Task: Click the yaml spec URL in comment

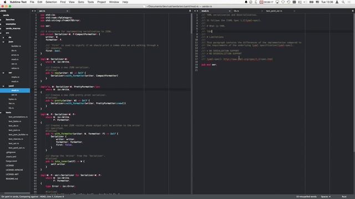Action: click(x=248, y=59)
